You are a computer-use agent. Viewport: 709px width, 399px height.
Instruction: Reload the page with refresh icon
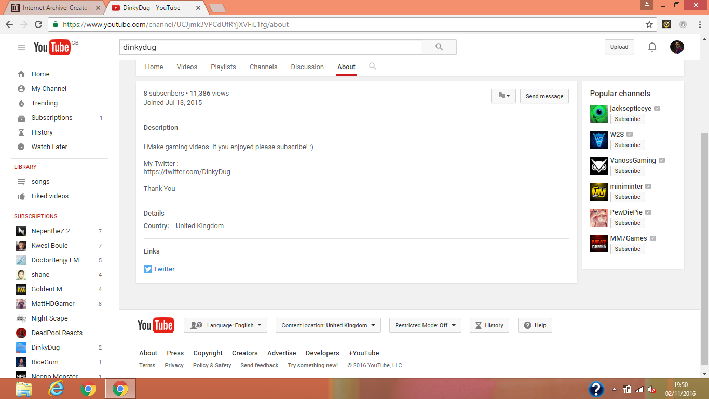(38, 24)
